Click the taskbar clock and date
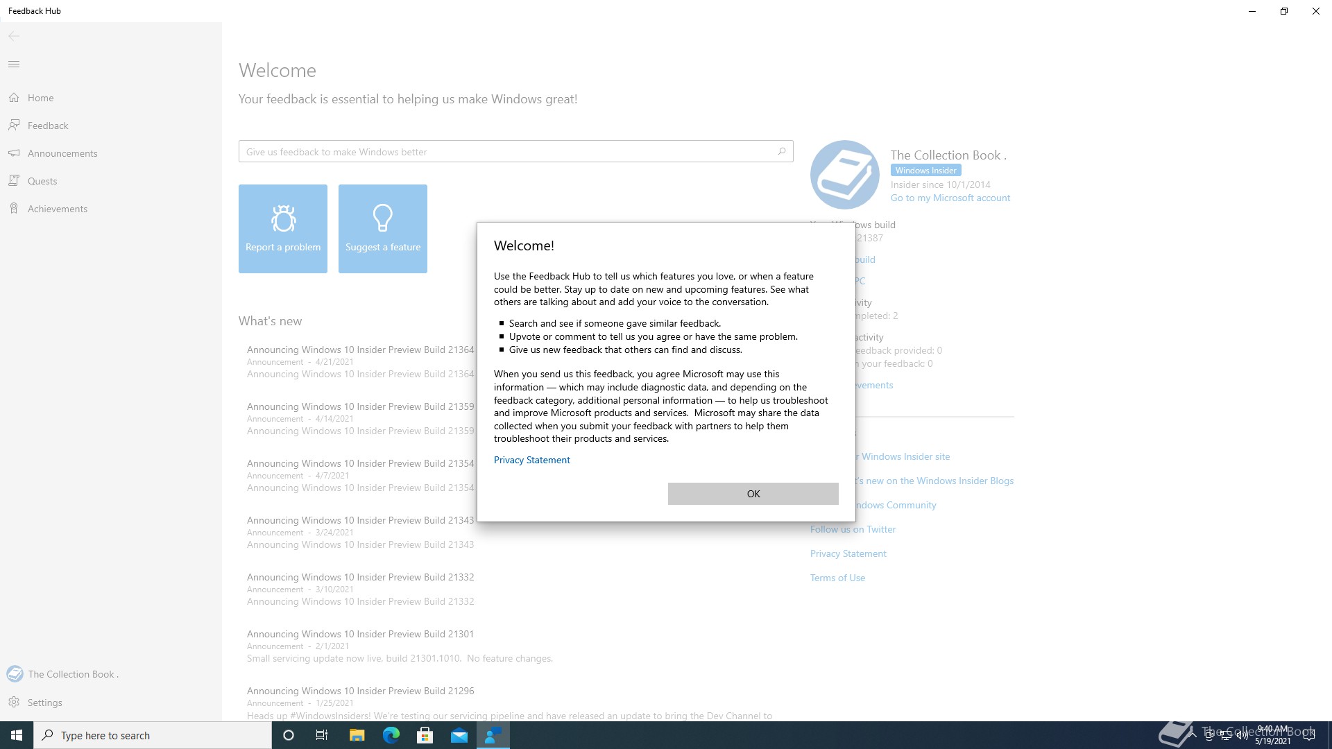1332x749 pixels. pos(1273,735)
